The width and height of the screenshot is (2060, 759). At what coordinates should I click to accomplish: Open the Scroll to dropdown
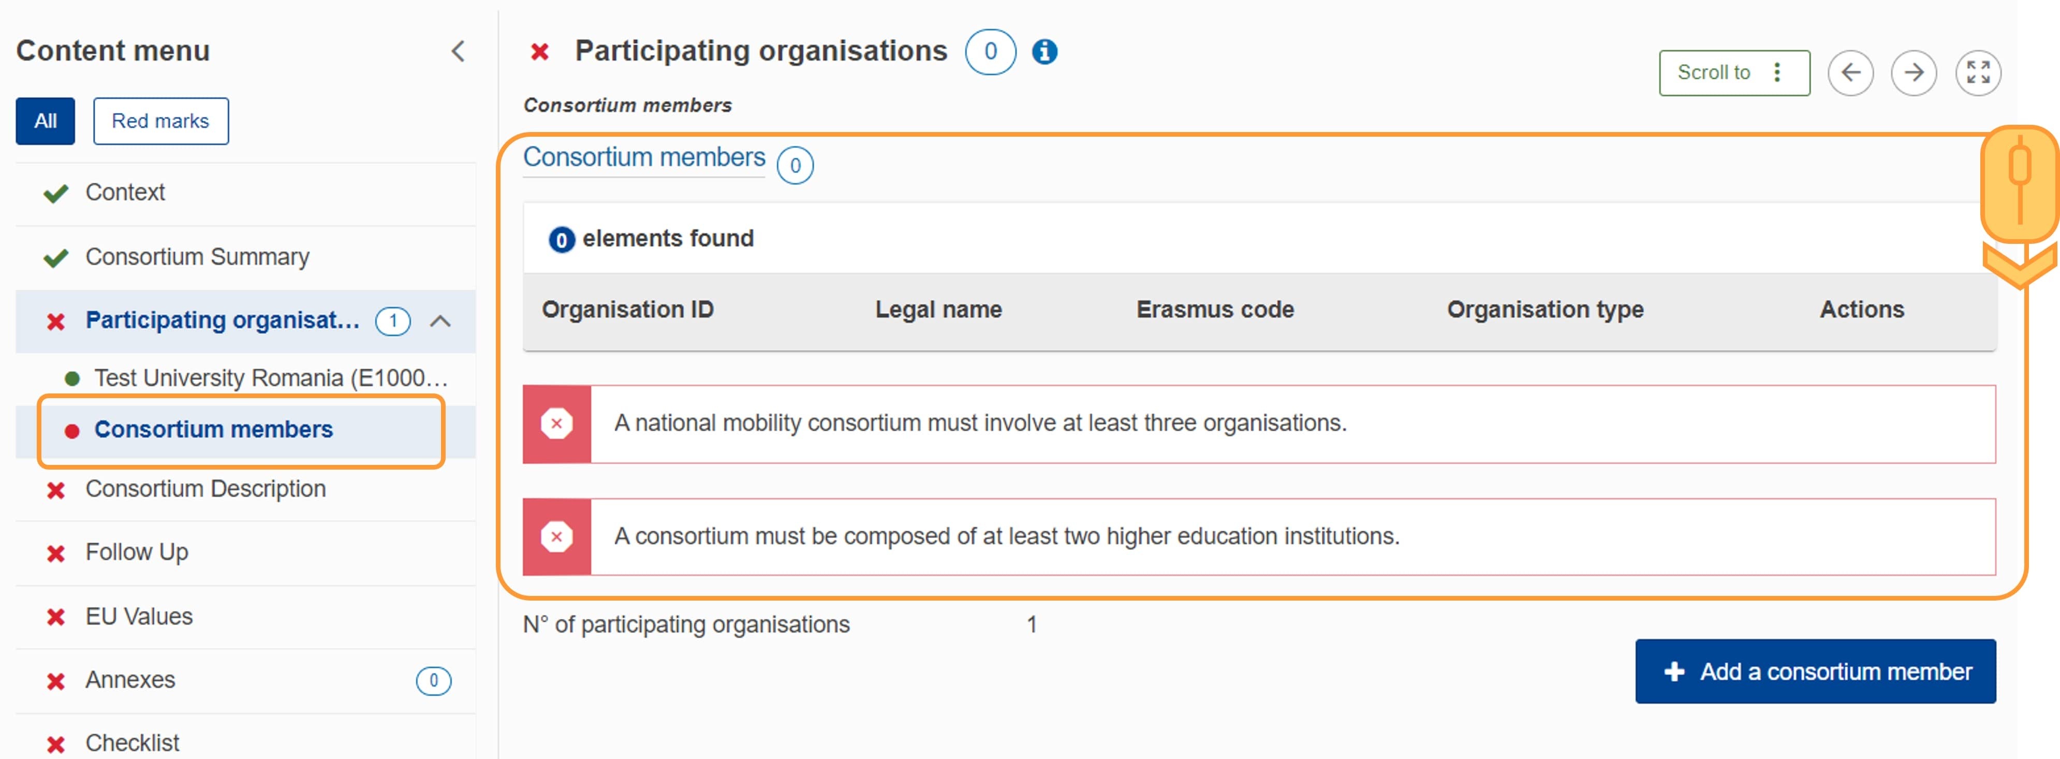pos(1734,73)
